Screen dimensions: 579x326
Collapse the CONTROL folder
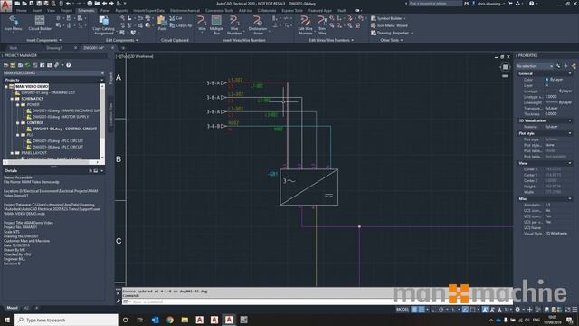pyautogui.click(x=18, y=123)
